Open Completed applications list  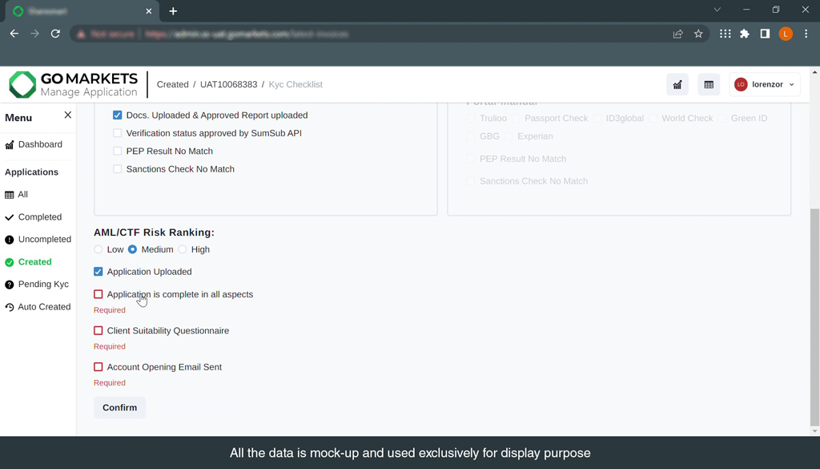pos(40,217)
